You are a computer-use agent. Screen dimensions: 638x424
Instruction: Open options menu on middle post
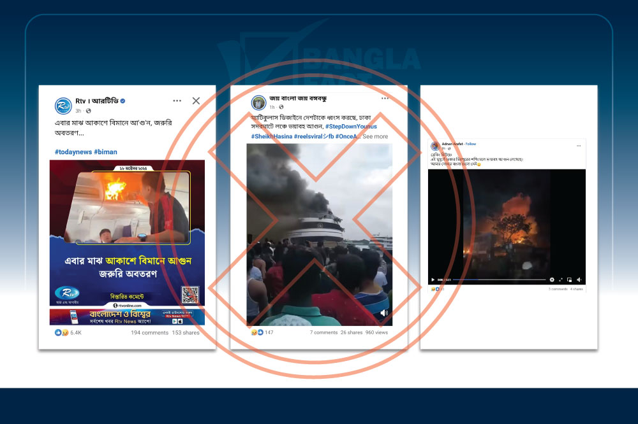coord(385,99)
